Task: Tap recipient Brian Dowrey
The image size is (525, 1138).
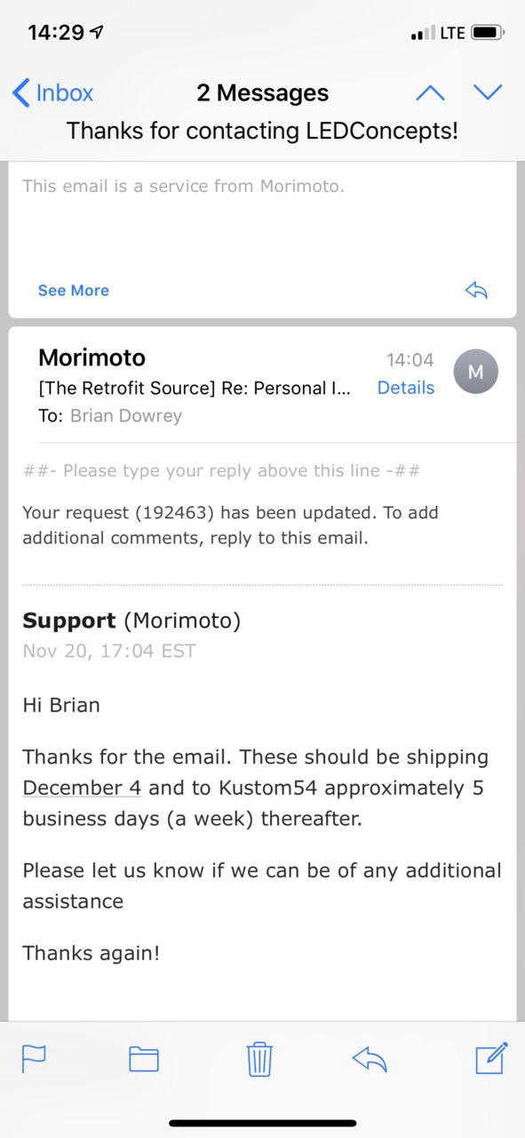Action: coord(125,416)
